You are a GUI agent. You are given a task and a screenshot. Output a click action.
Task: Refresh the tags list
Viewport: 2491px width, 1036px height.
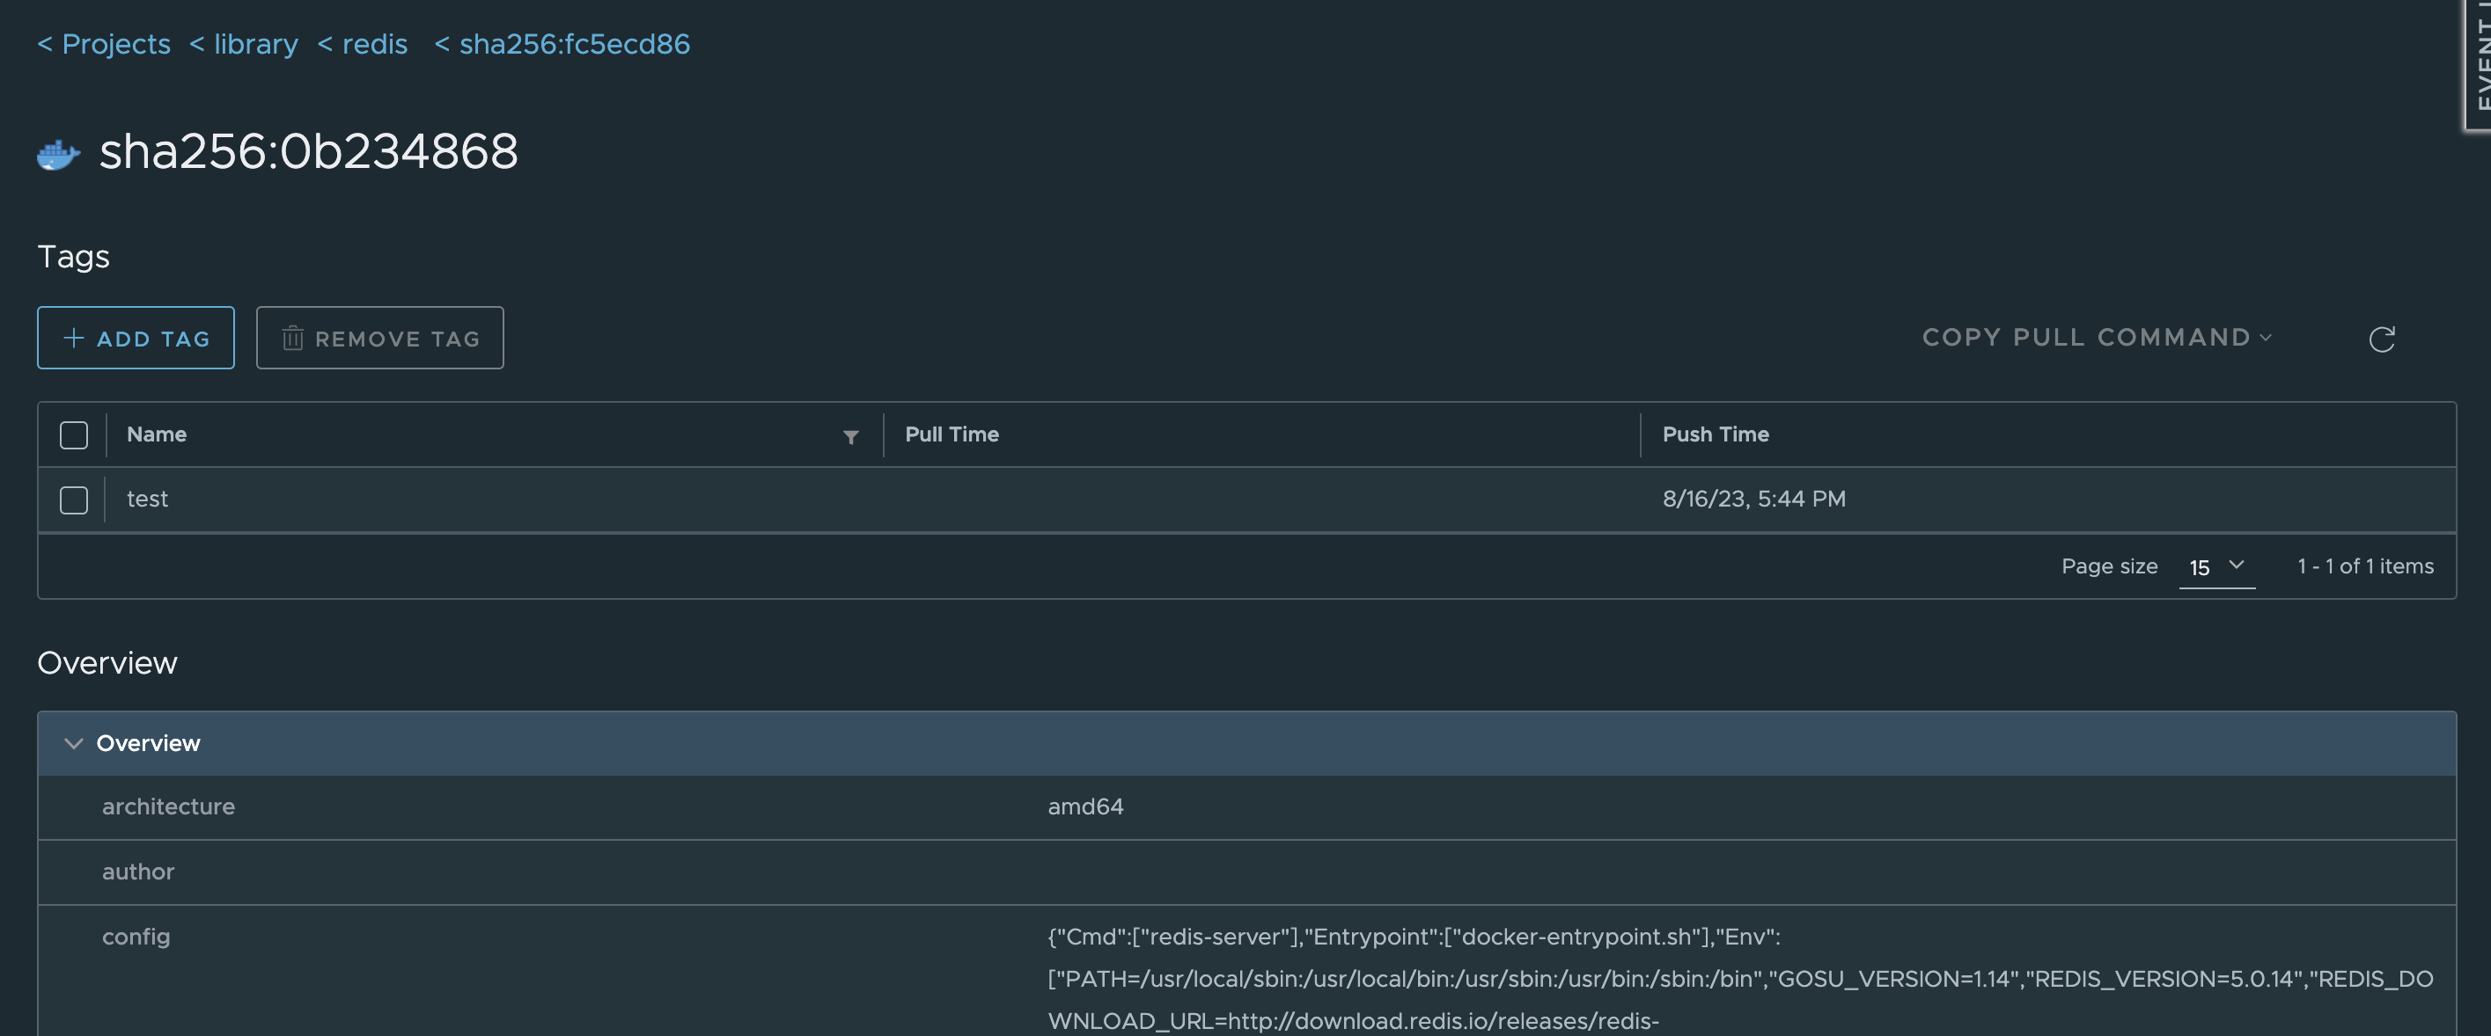pos(2383,339)
